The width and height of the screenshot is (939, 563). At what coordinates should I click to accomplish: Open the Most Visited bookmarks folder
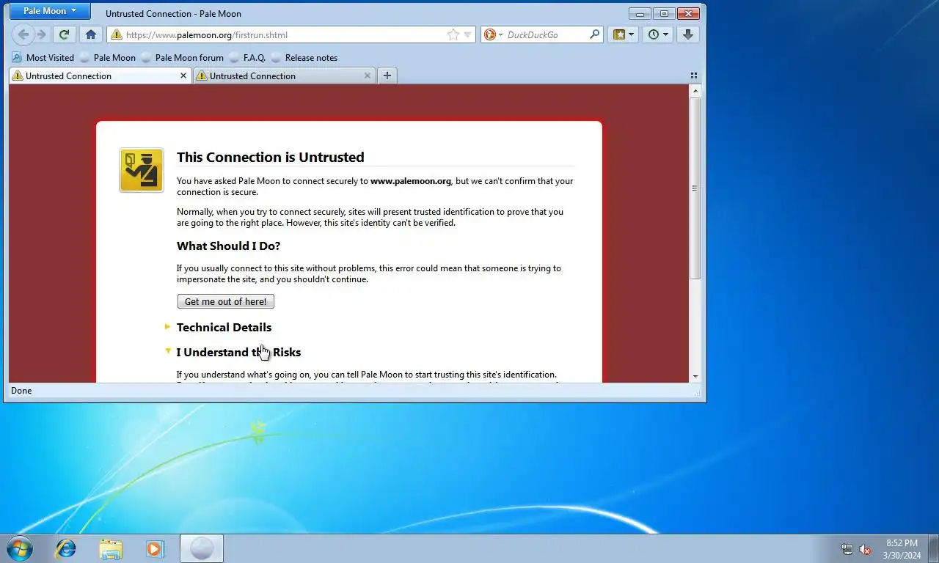pos(43,58)
